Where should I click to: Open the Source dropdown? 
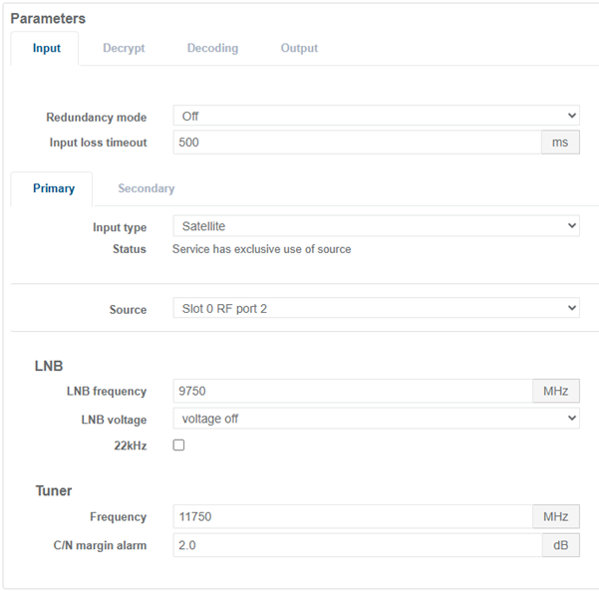click(x=376, y=309)
